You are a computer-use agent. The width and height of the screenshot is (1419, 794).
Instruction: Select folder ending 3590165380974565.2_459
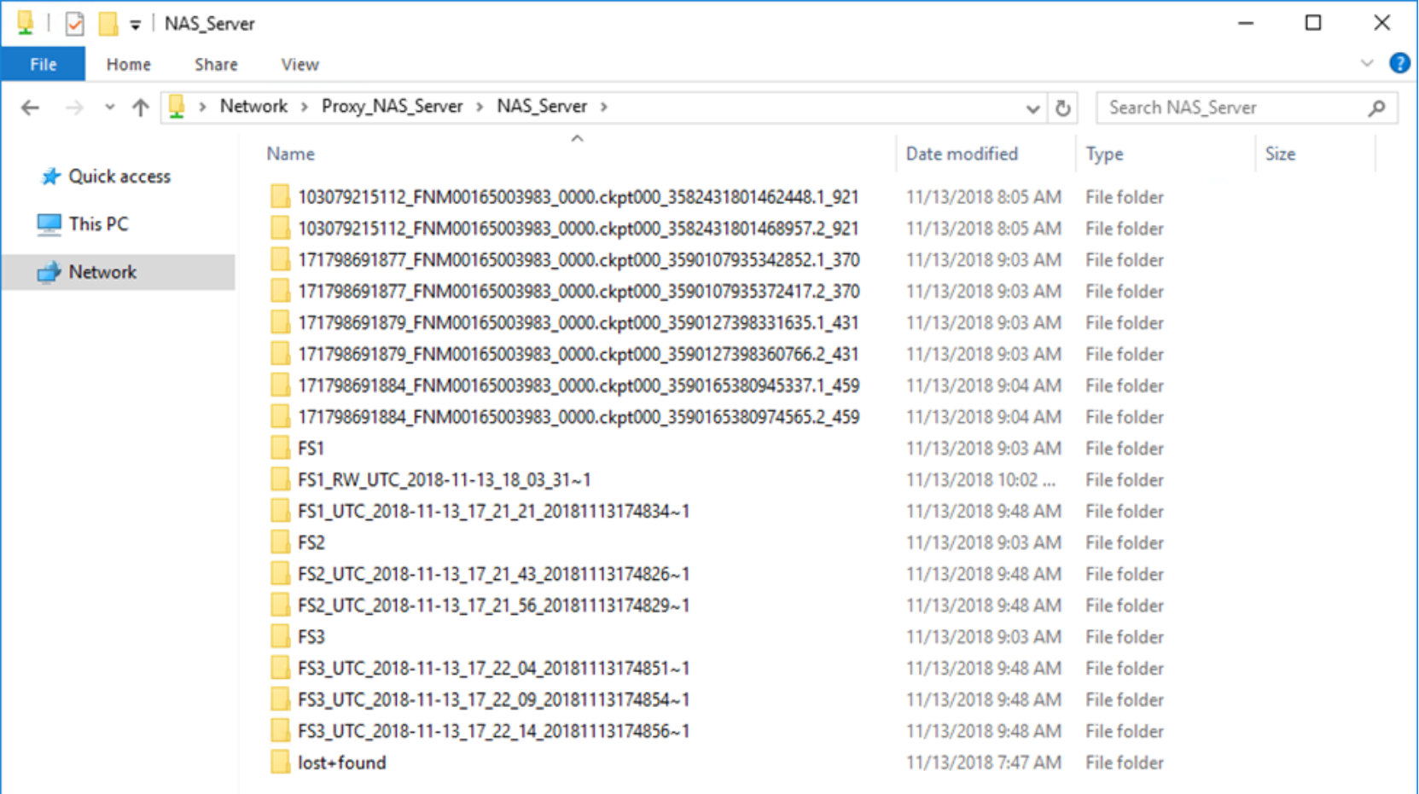click(579, 417)
